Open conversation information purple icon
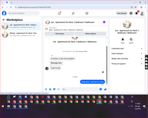148x118 pixels. pos(104,22)
